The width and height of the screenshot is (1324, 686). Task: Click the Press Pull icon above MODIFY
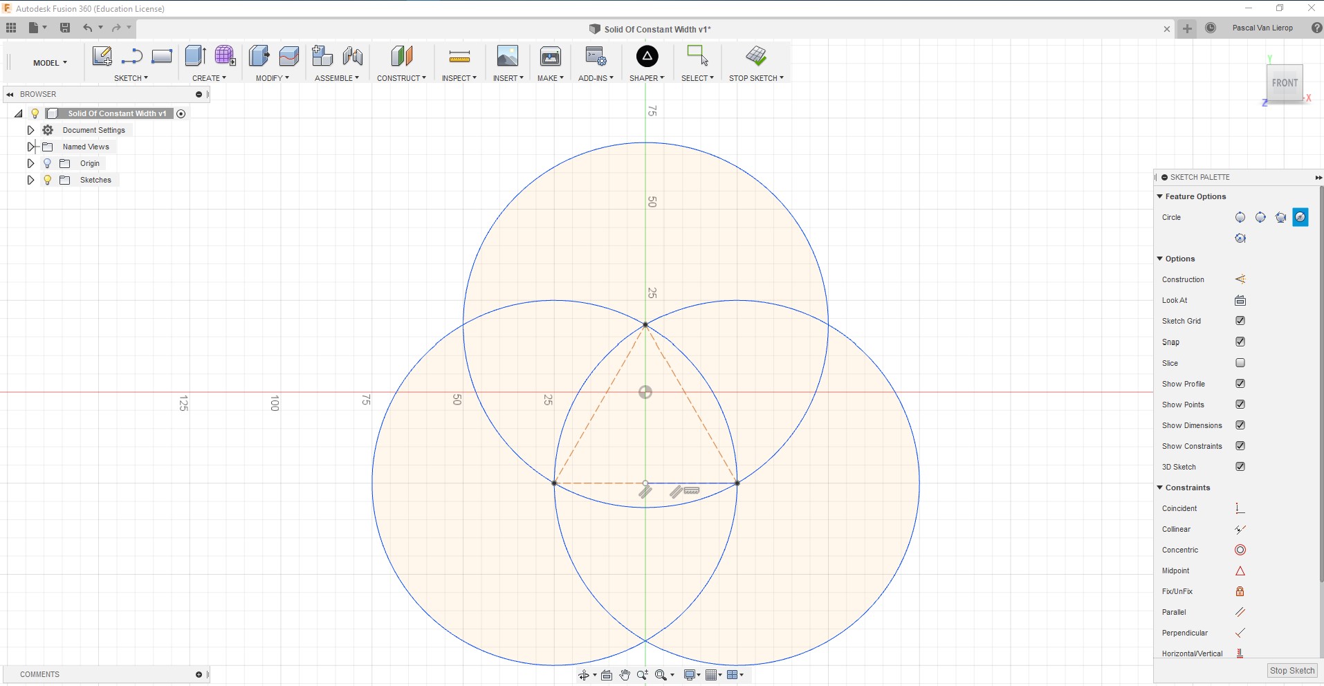point(259,56)
